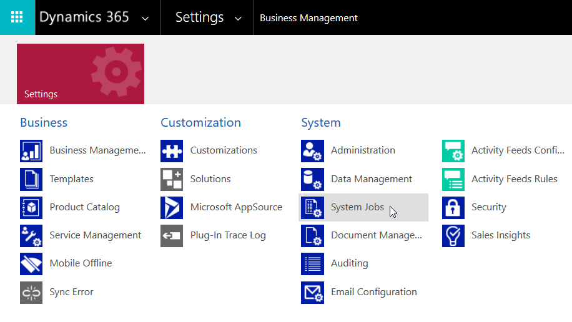Open the Activity Feeds Rules text link

coord(515,179)
